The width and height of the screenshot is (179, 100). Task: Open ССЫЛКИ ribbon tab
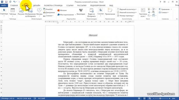pyautogui.click(x=70, y=6)
